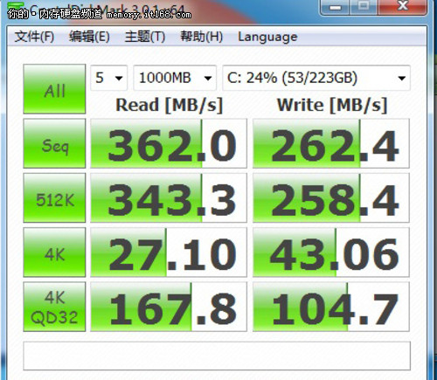
Task: Start the 512K benchmark test
Action: coord(54,197)
